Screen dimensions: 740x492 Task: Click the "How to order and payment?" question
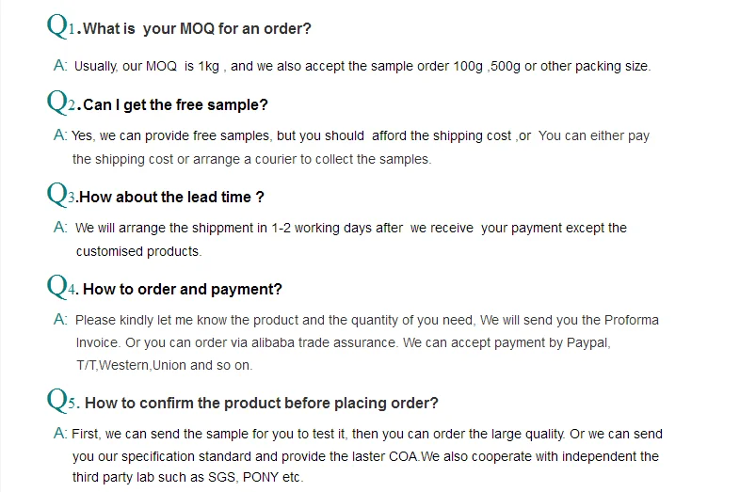(x=183, y=290)
